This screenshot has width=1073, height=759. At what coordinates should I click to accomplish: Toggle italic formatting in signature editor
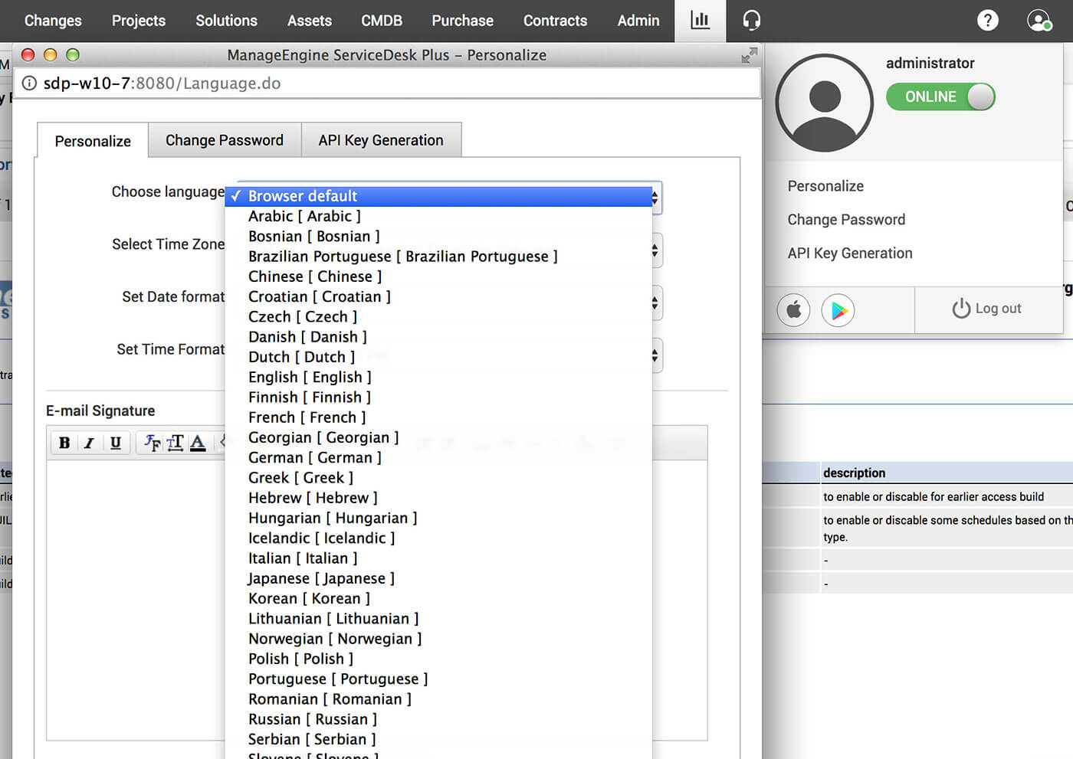(x=90, y=443)
